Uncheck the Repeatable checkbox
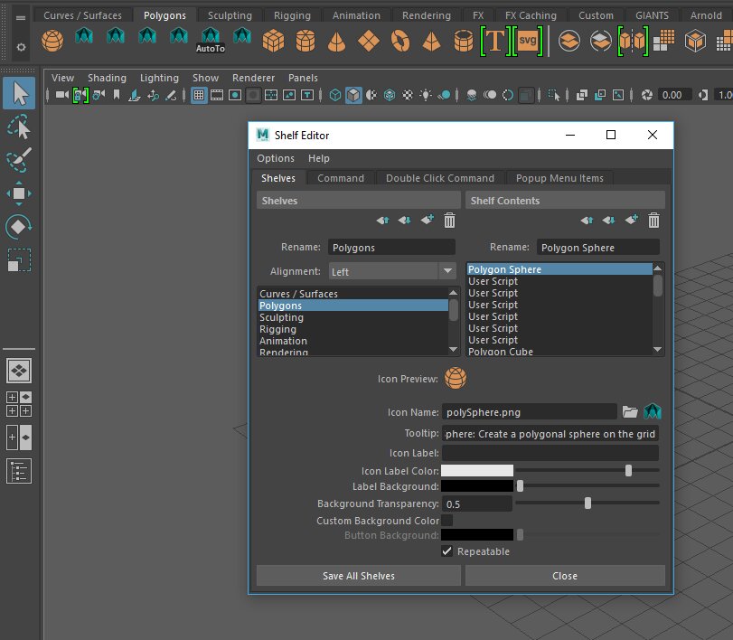 (x=446, y=551)
